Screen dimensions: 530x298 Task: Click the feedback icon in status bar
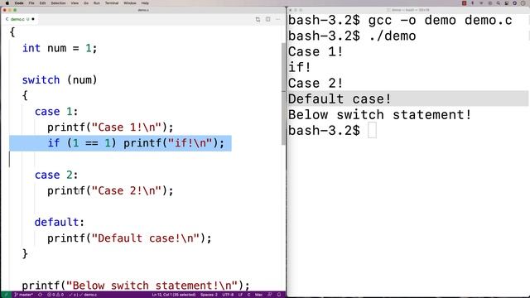coord(270,295)
